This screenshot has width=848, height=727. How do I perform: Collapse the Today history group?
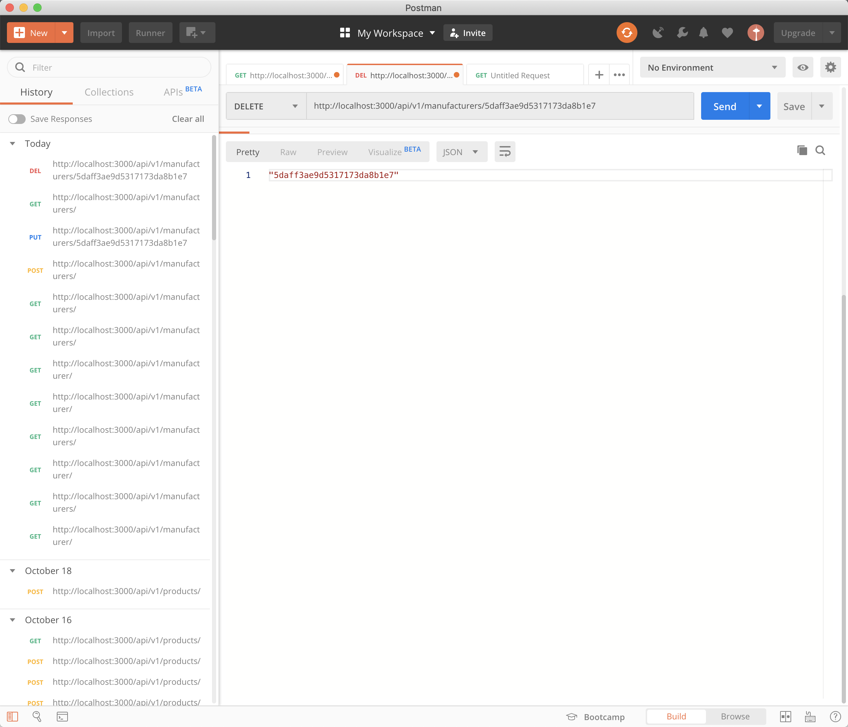(13, 144)
